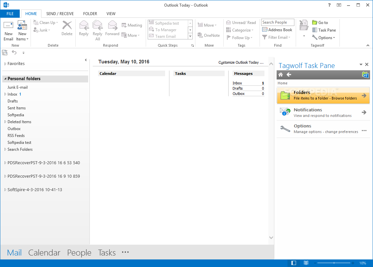Viewport: 373px width, 267px height.
Task: Click the Tagwolf Go to icon
Action: [315, 23]
